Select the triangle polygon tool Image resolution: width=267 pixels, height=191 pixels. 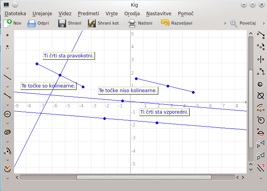pos(7,150)
